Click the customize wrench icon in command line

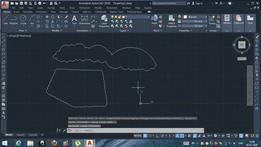click(x=64, y=130)
